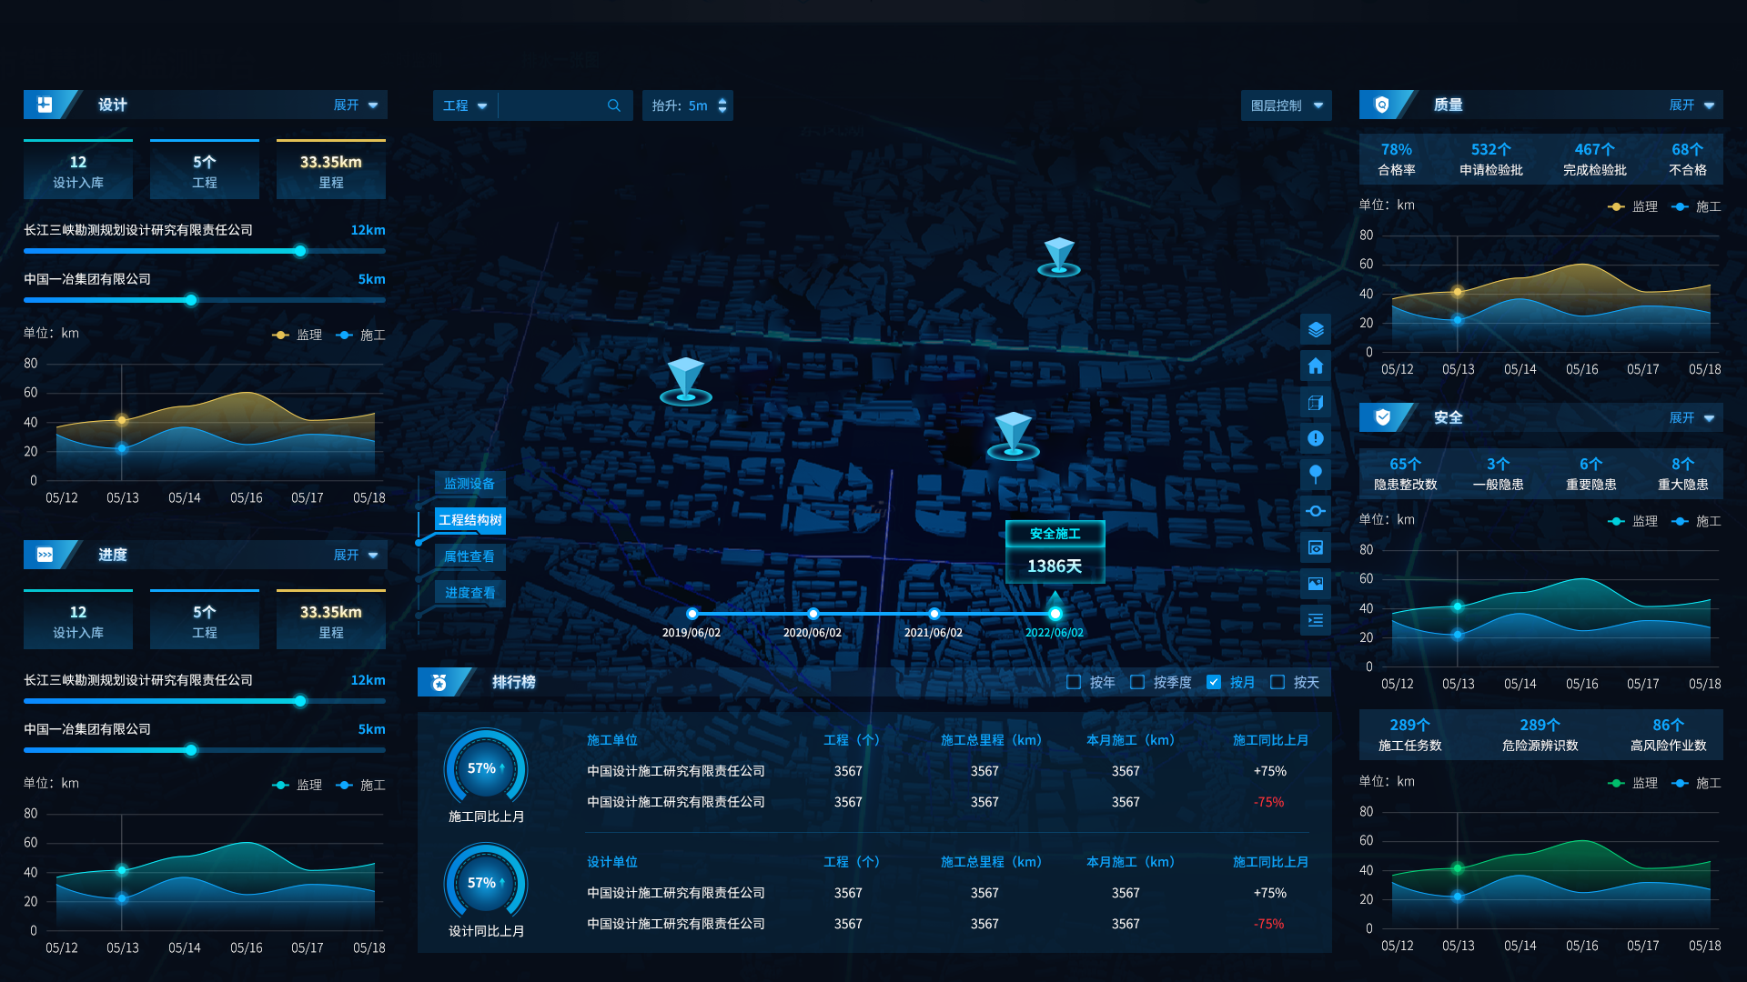Click the map pin icon in toolbar
The image size is (1747, 982).
pyautogui.click(x=1316, y=475)
